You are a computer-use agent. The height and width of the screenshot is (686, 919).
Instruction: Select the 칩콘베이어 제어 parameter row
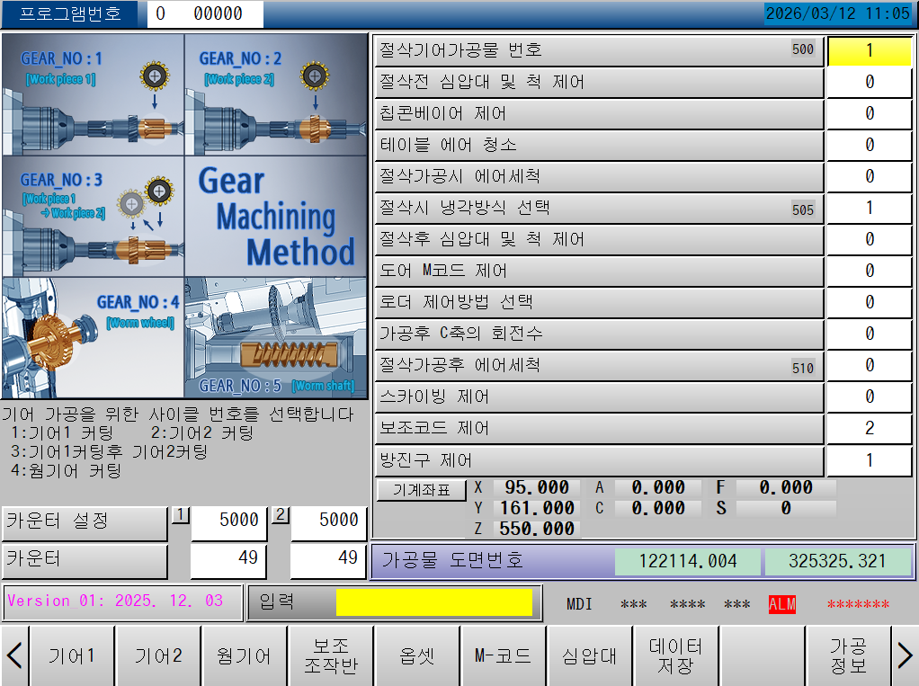(x=599, y=114)
